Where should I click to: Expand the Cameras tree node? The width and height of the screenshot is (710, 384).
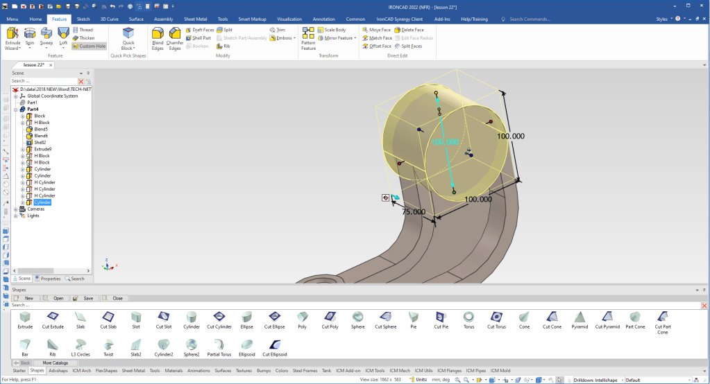click(15, 209)
